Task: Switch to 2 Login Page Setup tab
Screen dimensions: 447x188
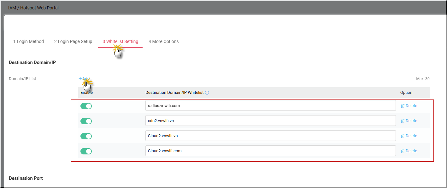Action: coord(73,41)
